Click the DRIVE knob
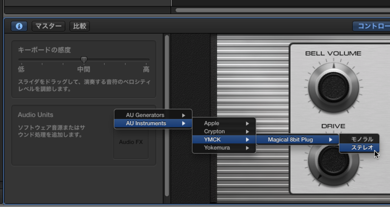The image size is (390, 207). (x=333, y=161)
